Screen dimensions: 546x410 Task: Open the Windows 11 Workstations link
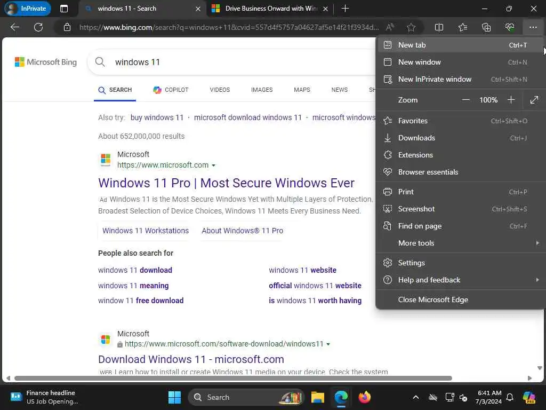(146, 231)
